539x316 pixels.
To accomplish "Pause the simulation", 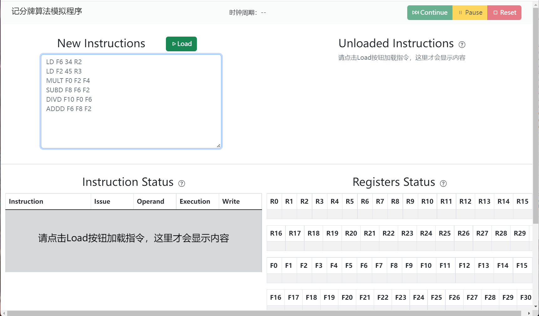I will pos(470,13).
